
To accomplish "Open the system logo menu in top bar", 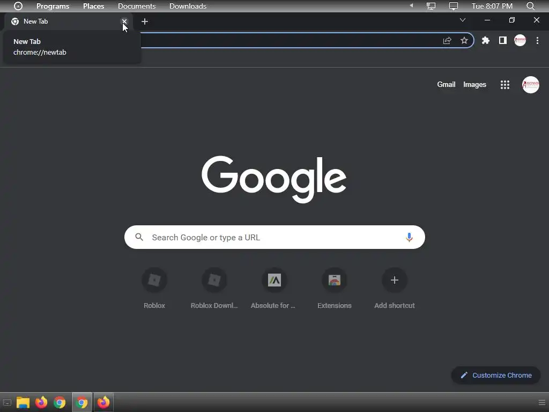I will click(18, 6).
